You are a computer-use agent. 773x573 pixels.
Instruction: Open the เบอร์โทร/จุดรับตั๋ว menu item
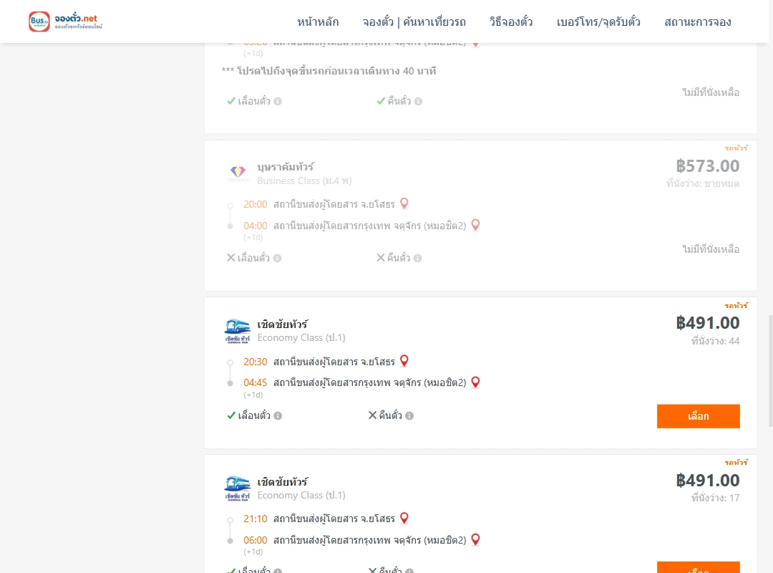point(598,22)
